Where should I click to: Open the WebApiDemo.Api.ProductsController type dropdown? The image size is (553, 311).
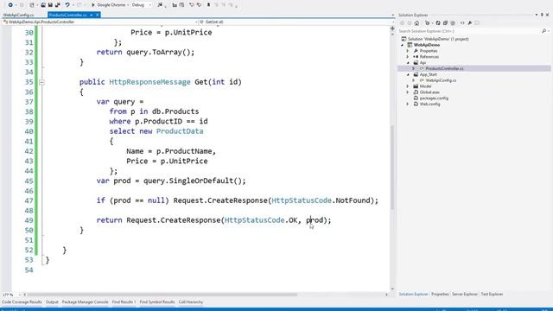click(100, 22)
